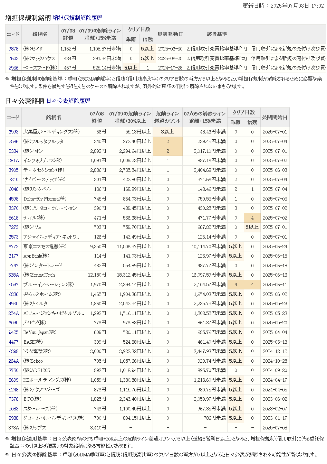Select stock code 254A link
327x464 pixels.
click(13, 313)
